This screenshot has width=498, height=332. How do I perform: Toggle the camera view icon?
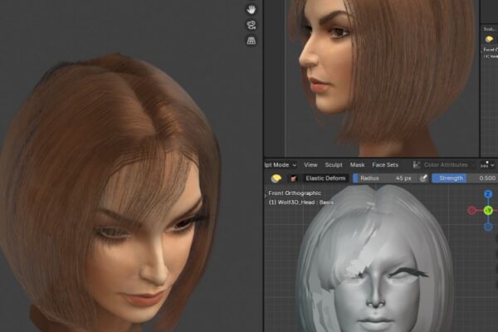(251, 25)
